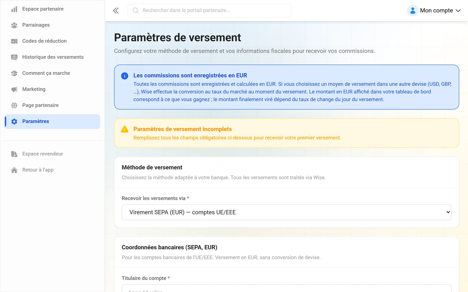Click the Paramètres gear icon
Viewport: 468px width, 292px height.
point(14,121)
